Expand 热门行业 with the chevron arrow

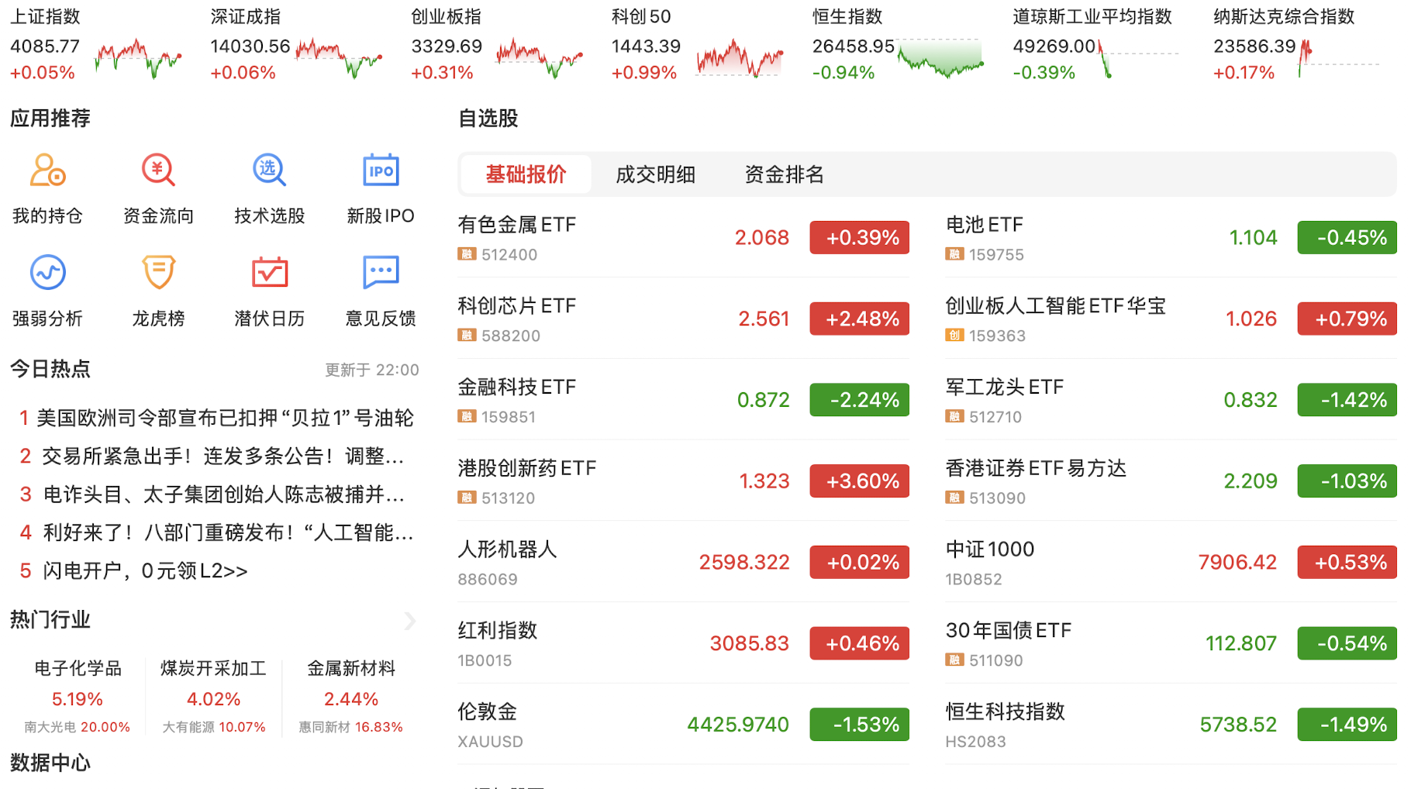point(410,621)
